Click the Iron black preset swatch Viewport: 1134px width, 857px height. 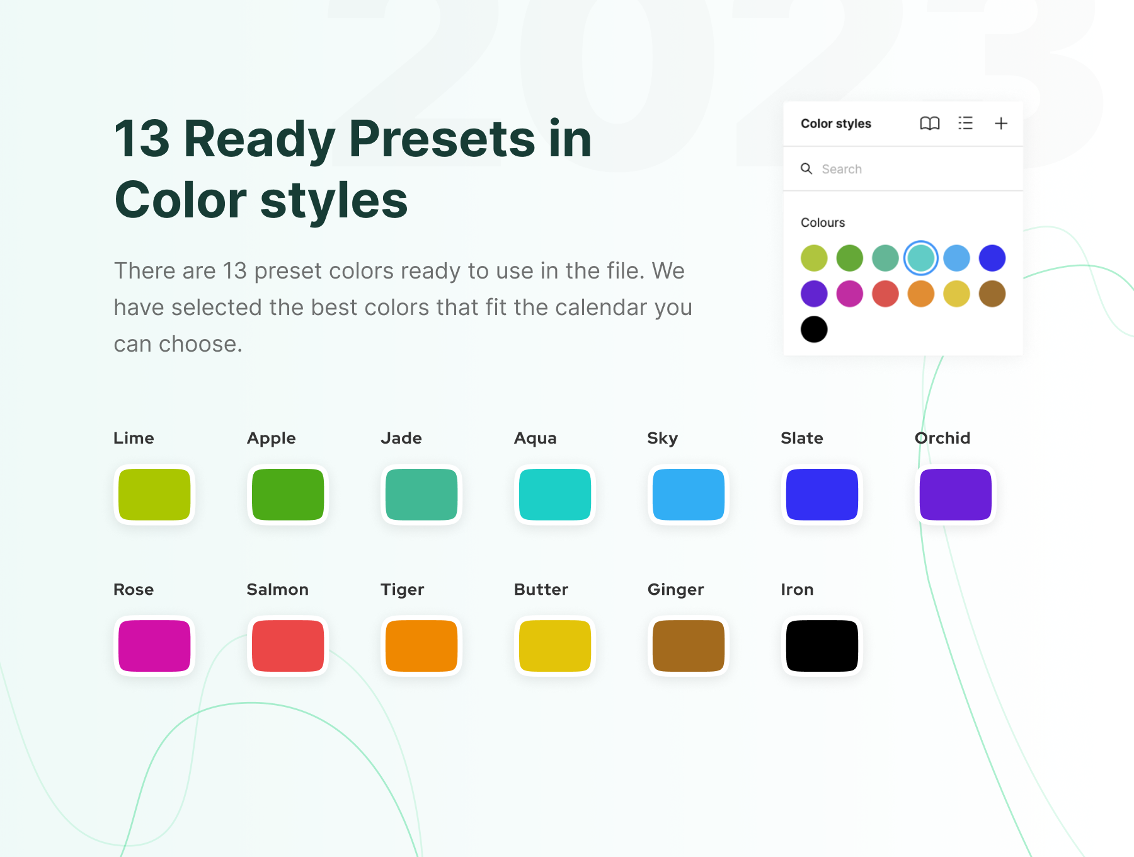(x=822, y=646)
